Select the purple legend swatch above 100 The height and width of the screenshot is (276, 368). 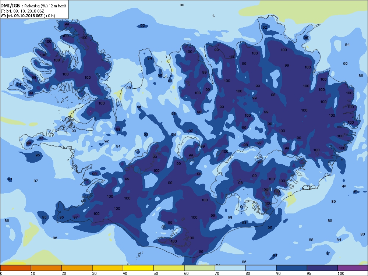353,268
